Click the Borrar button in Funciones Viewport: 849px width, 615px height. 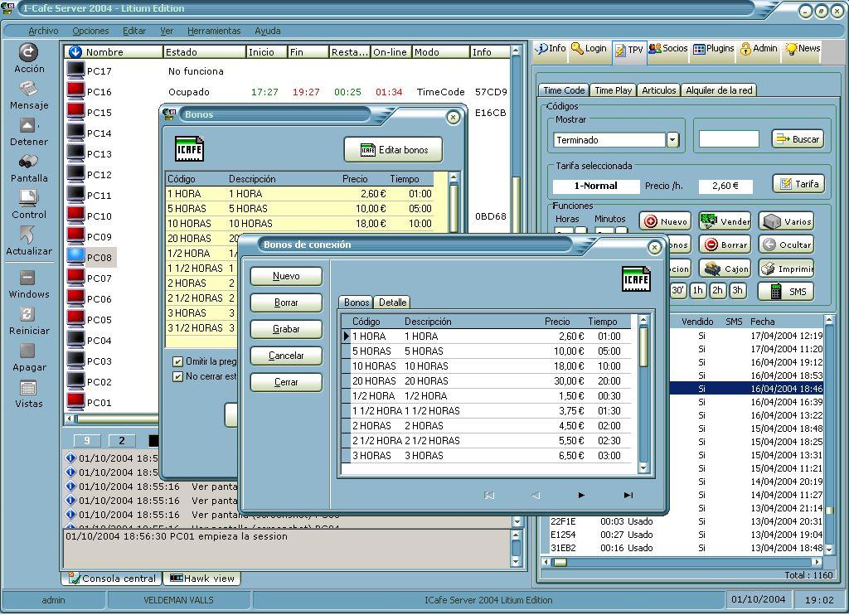click(725, 245)
